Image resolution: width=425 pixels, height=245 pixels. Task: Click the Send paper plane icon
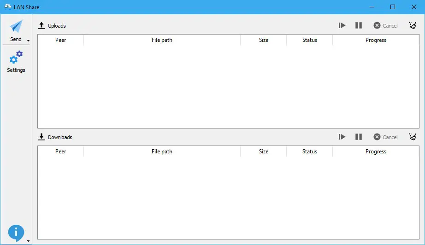click(x=16, y=26)
